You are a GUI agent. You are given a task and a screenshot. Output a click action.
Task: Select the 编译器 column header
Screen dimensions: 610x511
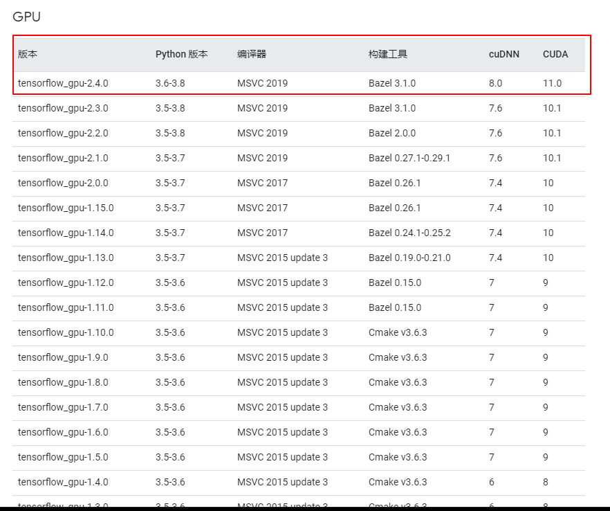pos(252,54)
